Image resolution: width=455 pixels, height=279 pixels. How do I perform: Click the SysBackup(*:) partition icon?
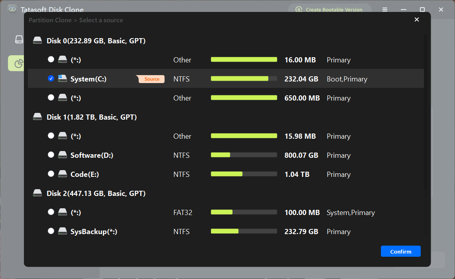[63, 231]
